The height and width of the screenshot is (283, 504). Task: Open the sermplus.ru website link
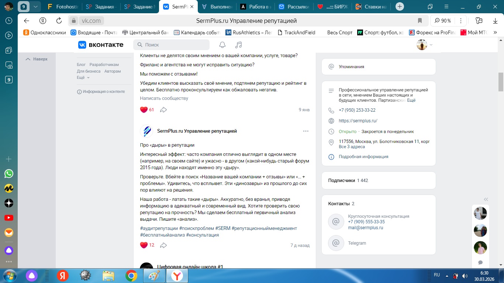358,120
